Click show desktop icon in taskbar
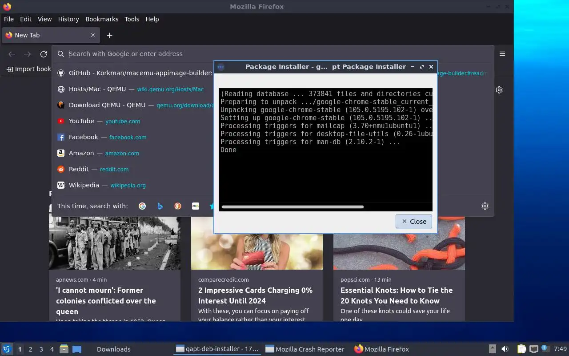Image resolution: width=569 pixels, height=356 pixels. pyautogui.click(x=77, y=349)
